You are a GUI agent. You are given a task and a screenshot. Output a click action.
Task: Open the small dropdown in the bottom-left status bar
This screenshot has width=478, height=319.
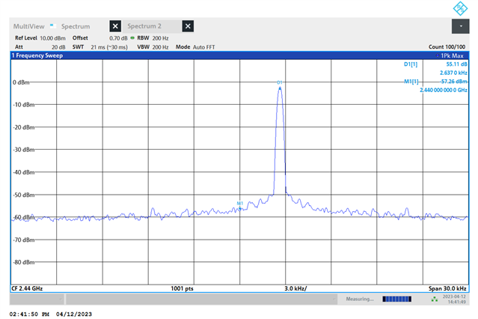[37, 300]
